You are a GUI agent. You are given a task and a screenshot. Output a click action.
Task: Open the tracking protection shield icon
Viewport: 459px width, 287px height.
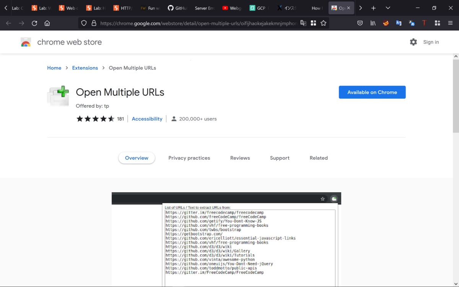(x=84, y=23)
